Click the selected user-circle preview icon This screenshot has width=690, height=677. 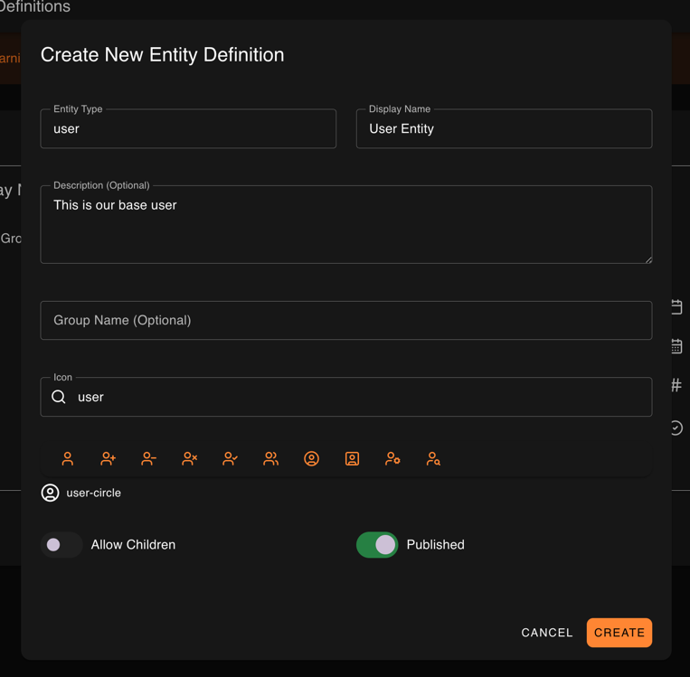50,493
